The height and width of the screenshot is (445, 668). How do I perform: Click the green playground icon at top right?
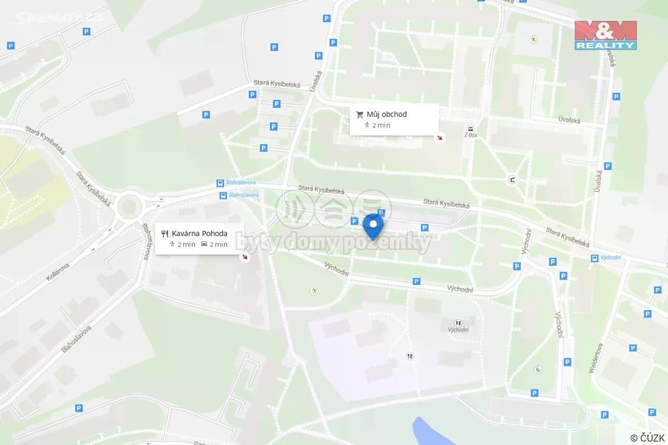(534, 39)
